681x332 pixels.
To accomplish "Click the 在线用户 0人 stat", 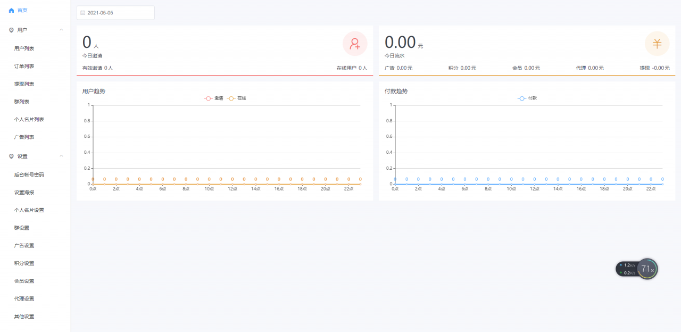I will pyautogui.click(x=352, y=68).
